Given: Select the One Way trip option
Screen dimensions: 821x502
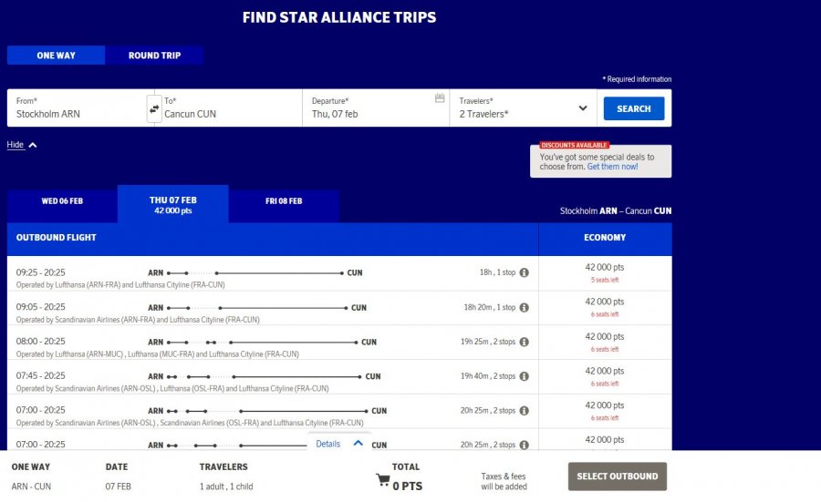Looking at the screenshot, I should click(x=57, y=56).
